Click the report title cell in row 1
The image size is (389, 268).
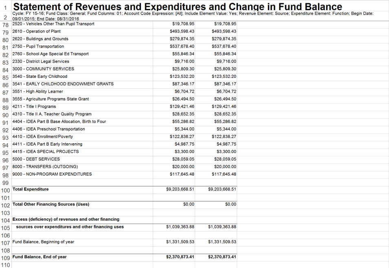click(x=178, y=7)
